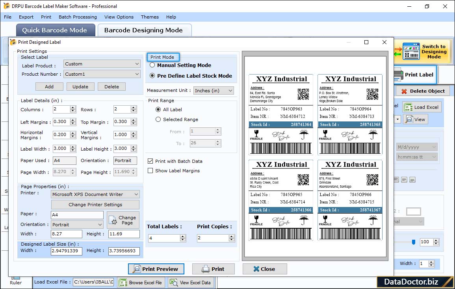Open the Label Product dropdown
Viewport: 455px width, 289px height.
coord(102,64)
